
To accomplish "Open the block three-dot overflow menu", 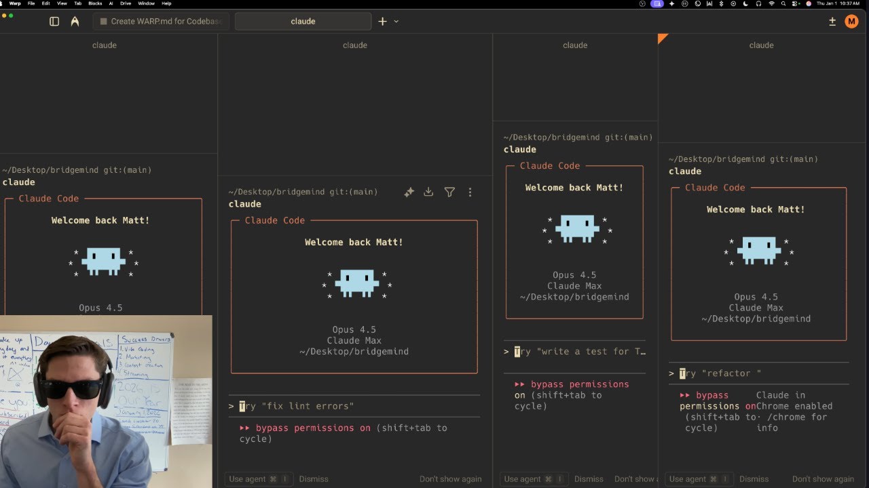I will pyautogui.click(x=470, y=192).
